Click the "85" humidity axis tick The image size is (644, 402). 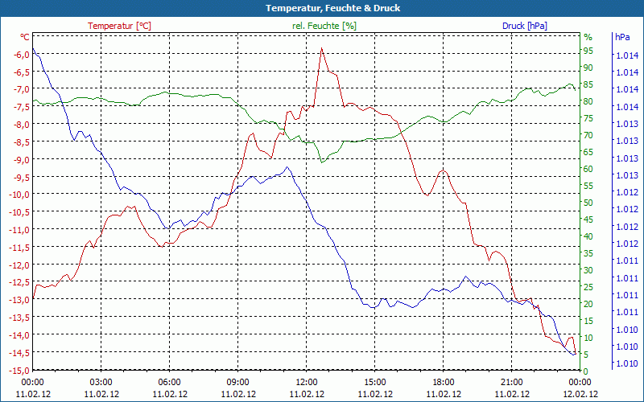pyautogui.click(x=588, y=84)
